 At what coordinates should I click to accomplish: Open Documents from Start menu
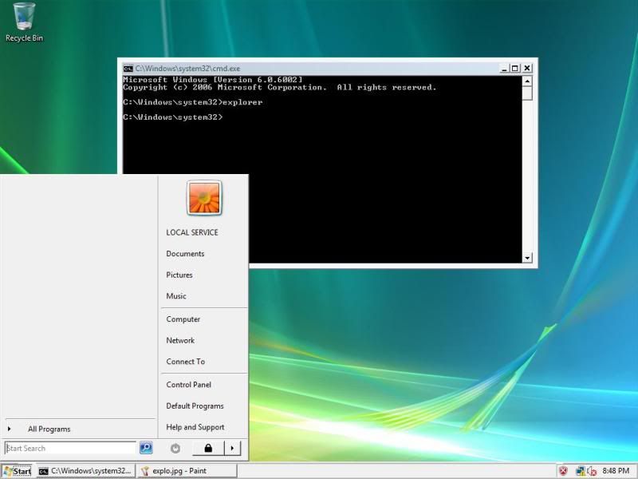coord(185,254)
